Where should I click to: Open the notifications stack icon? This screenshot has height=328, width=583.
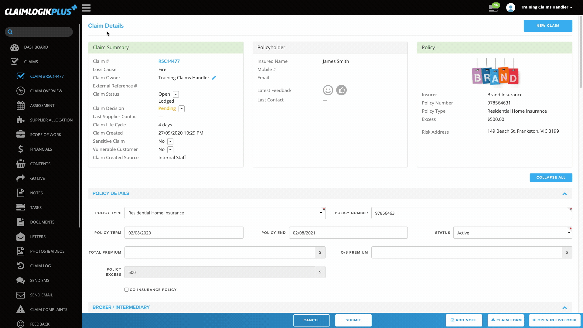[x=493, y=8]
